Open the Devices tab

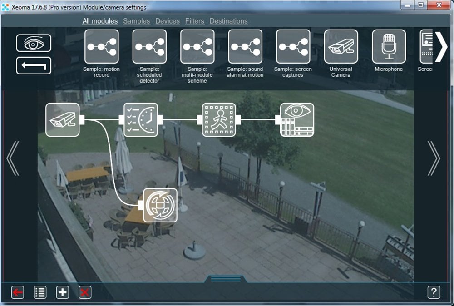168,21
